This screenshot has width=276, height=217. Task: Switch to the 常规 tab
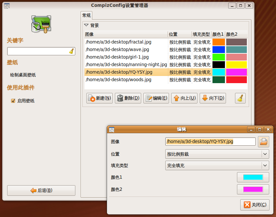coord(86,15)
